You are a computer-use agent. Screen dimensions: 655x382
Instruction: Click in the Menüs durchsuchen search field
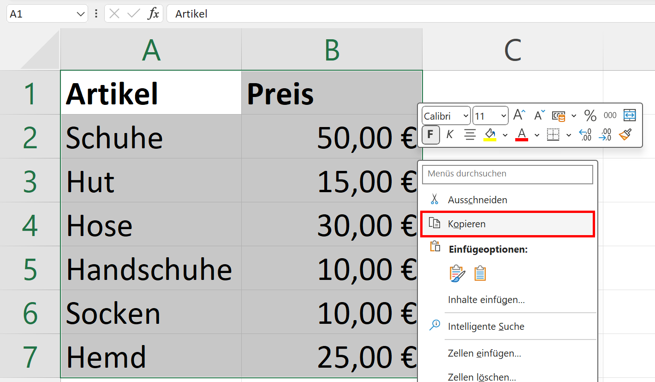(507, 174)
